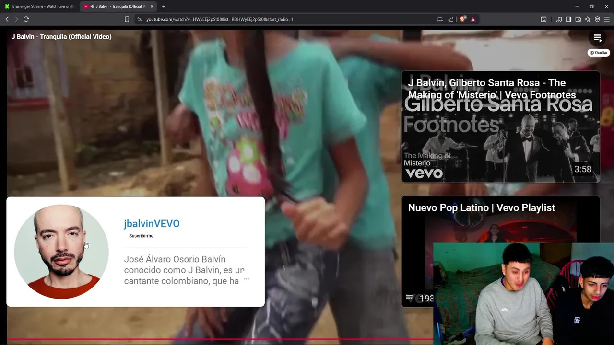
Task: Open the Brave Wallet icon
Action: coord(578,19)
